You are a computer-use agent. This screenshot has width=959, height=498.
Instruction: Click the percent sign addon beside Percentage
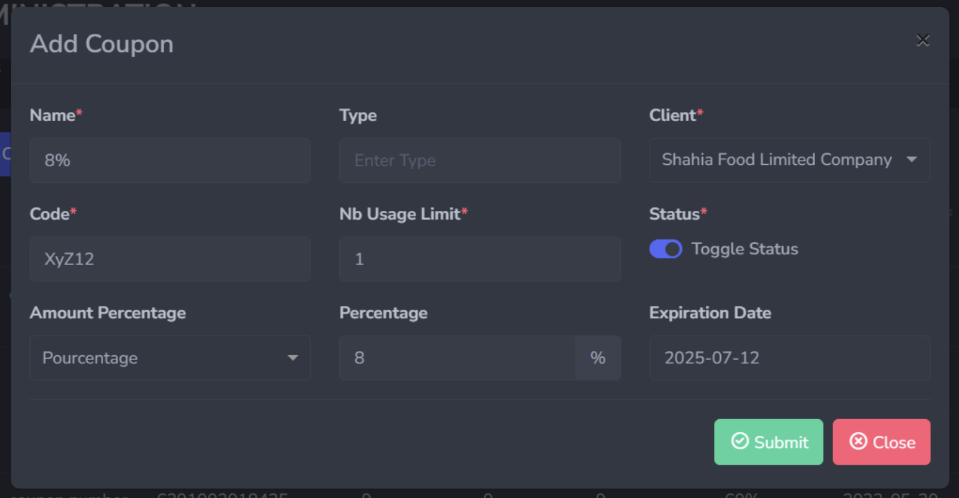(598, 358)
